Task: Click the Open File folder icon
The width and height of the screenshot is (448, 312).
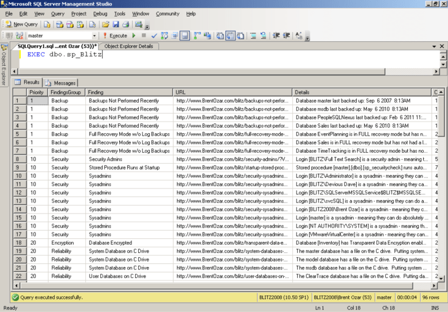Action: point(105,24)
